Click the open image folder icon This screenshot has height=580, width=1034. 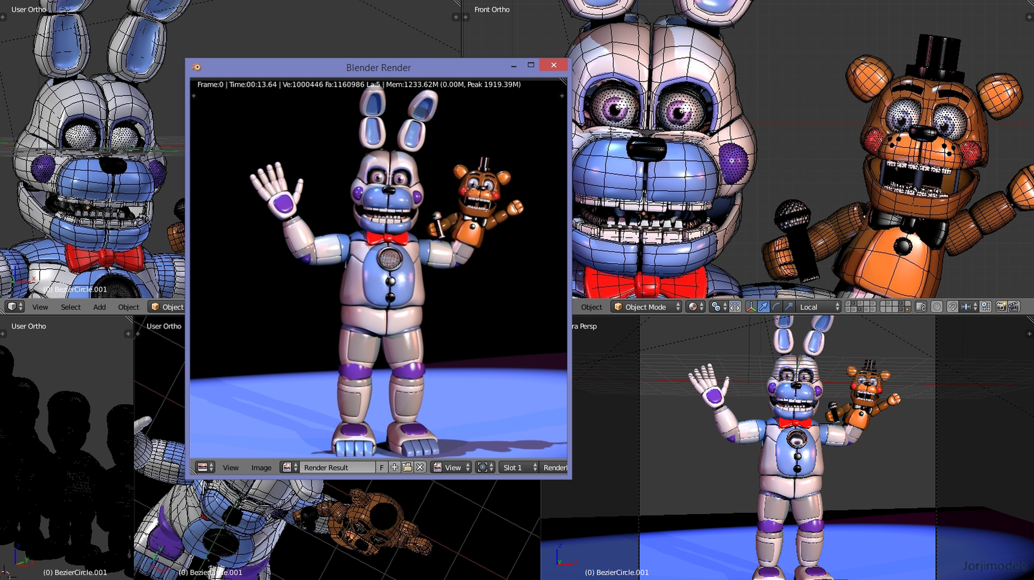pyautogui.click(x=407, y=467)
